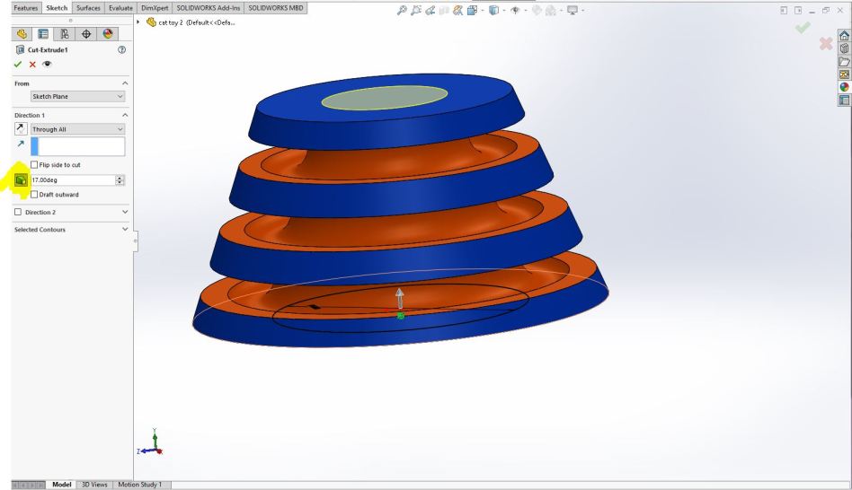This screenshot has width=852, height=490.
Task: Check the Draft outward option
Action: [35, 194]
